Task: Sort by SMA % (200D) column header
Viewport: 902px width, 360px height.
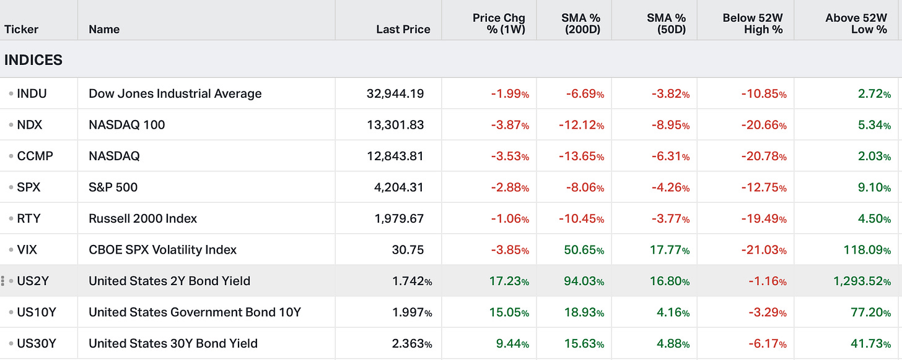Action: (x=580, y=24)
